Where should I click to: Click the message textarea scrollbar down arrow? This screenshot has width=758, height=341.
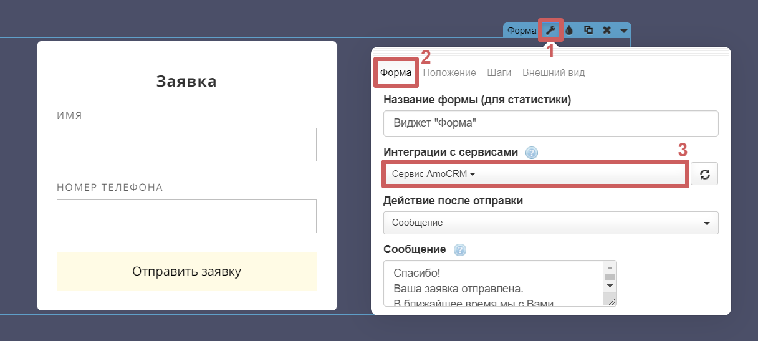click(610, 286)
